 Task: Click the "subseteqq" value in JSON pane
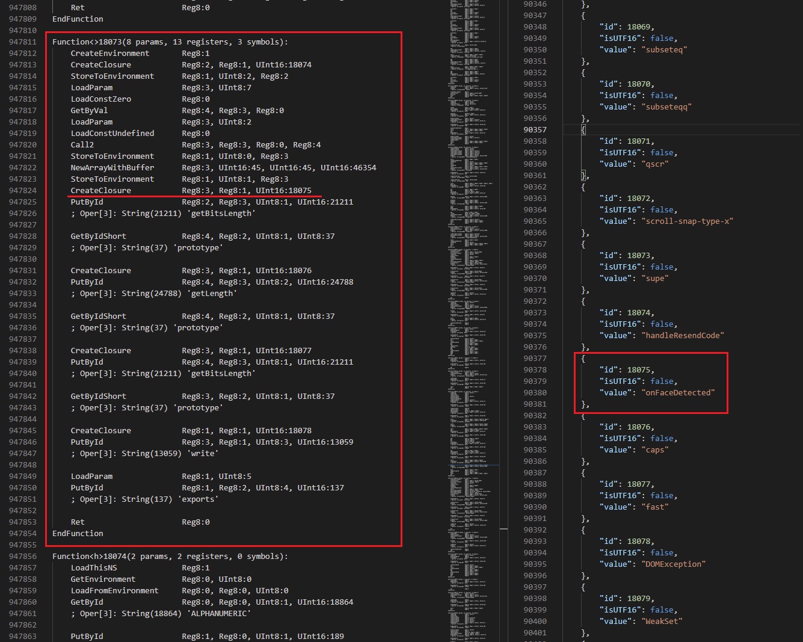[666, 107]
